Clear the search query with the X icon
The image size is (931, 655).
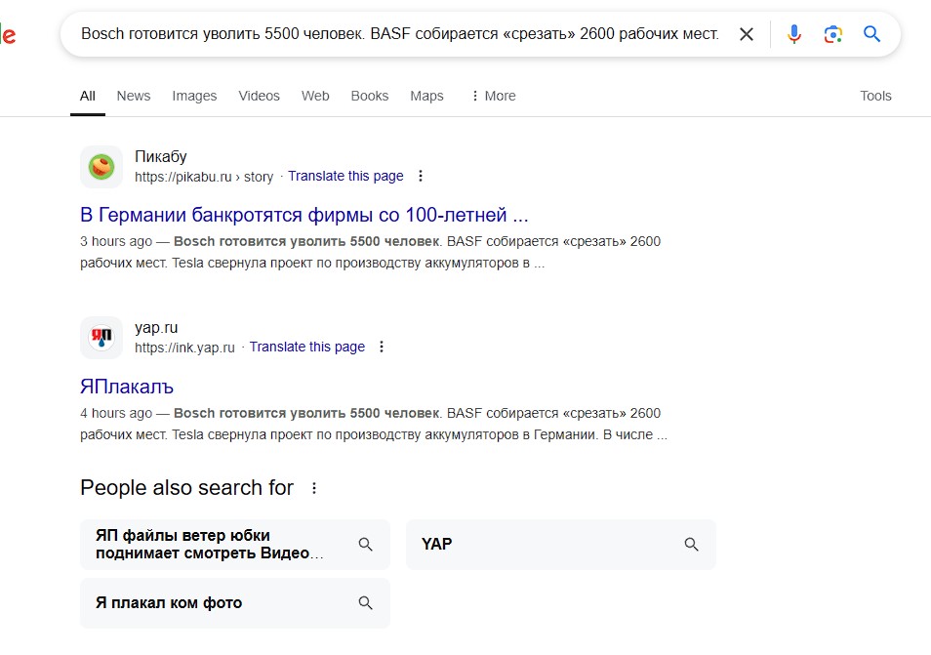(x=747, y=34)
